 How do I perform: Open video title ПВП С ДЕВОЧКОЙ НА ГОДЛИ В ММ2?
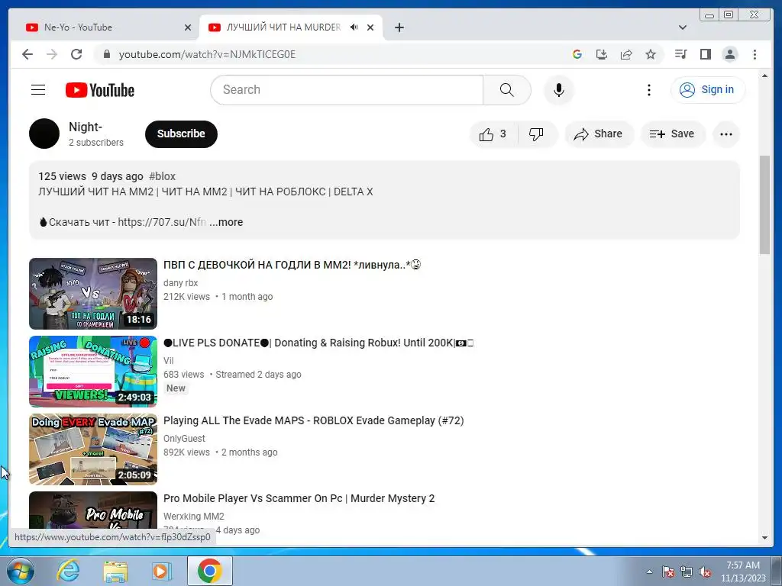(292, 265)
